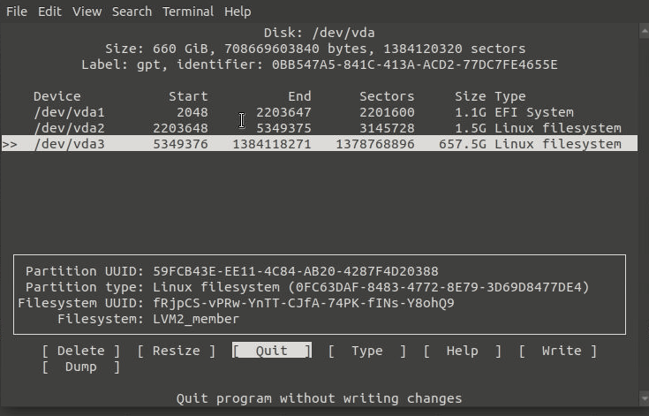Choose the Write partition table option
649x416 pixels.
point(557,351)
